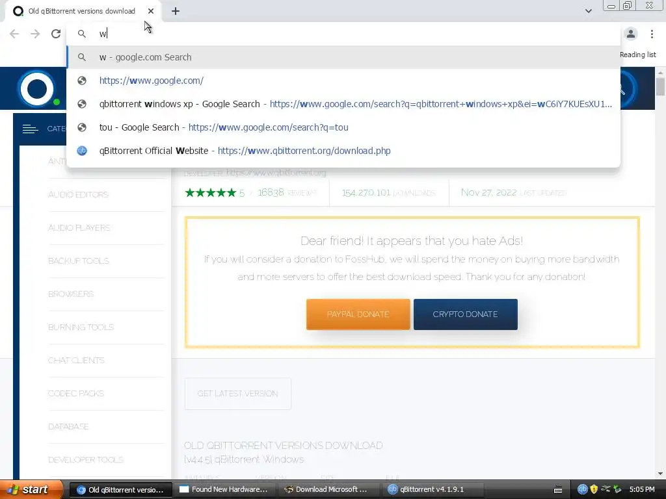Close the Old qBittorrent versions tab
The image size is (666, 499).
pos(151,11)
